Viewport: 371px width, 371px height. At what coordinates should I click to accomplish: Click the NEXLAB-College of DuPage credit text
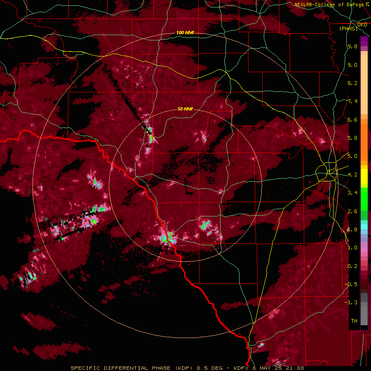329,5
